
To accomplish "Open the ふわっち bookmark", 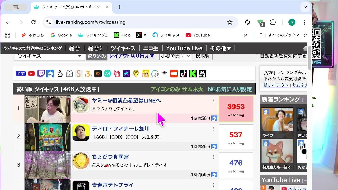I will click(32, 35).
